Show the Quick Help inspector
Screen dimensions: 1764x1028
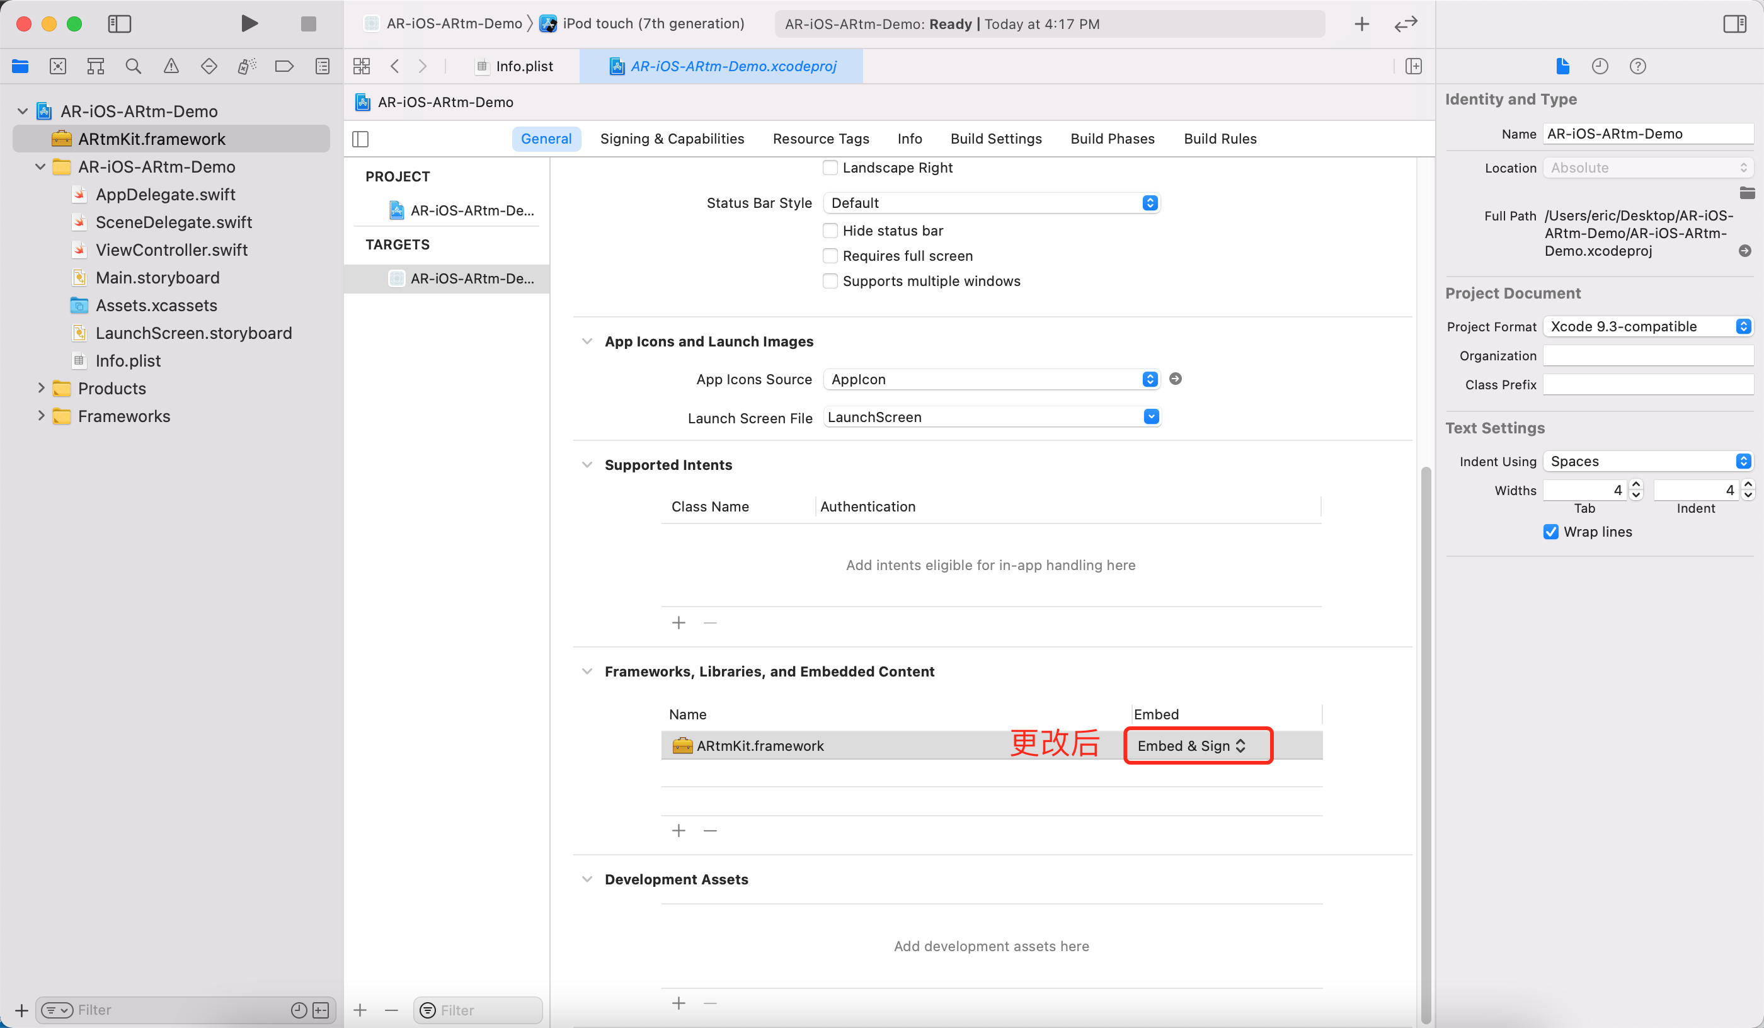click(x=1638, y=67)
